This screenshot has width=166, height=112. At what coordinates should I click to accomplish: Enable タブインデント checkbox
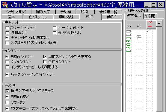(x=7, y=62)
